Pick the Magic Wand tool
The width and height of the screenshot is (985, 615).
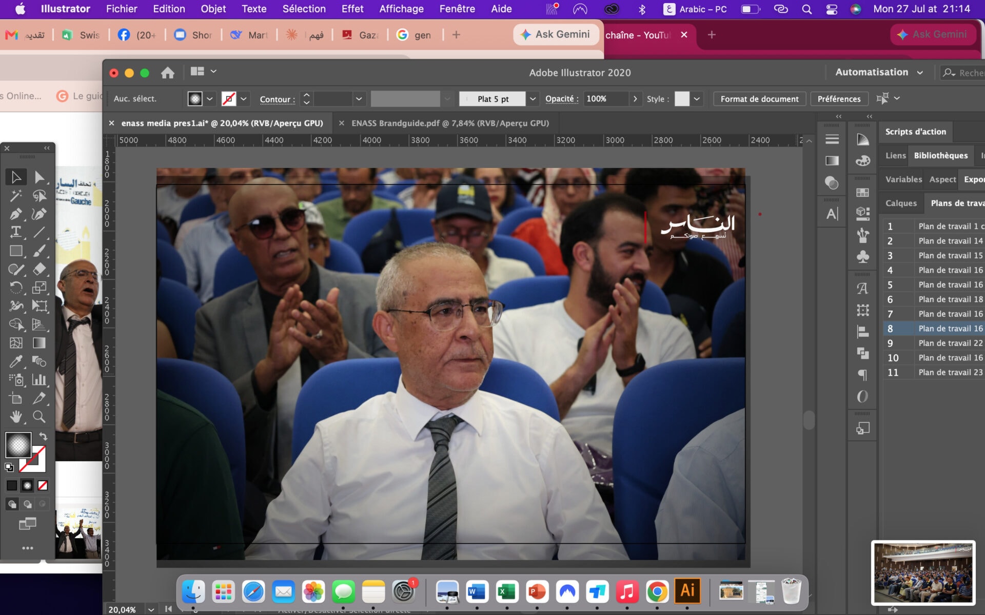pyautogui.click(x=16, y=196)
